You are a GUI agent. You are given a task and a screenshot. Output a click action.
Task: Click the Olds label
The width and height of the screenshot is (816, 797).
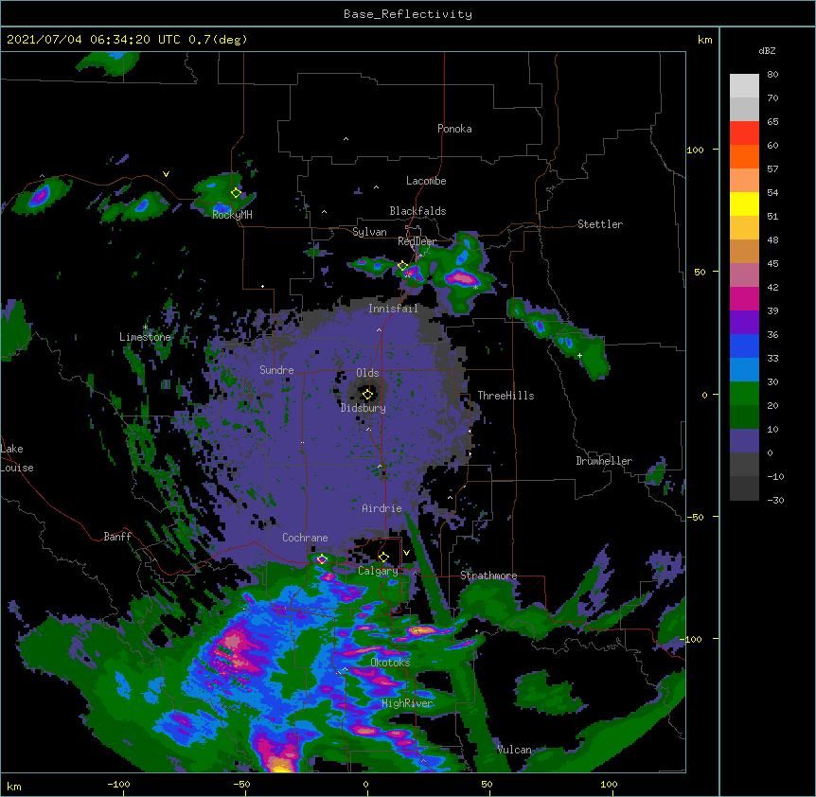pyautogui.click(x=367, y=373)
